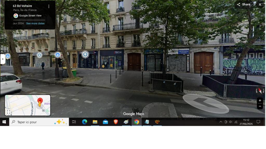Select the 63 Bd Voltaire address title
The width and height of the screenshot is (266, 149).
click(x=22, y=6)
